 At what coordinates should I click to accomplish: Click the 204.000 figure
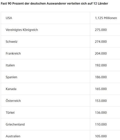click(x=101, y=53)
